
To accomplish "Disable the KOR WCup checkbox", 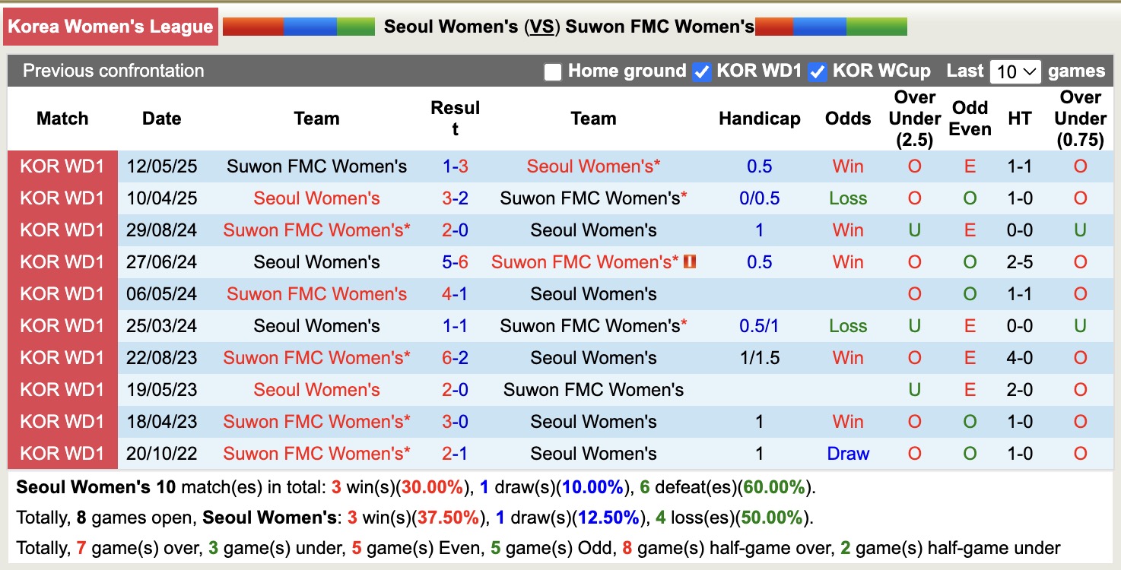I will [819, 71].
